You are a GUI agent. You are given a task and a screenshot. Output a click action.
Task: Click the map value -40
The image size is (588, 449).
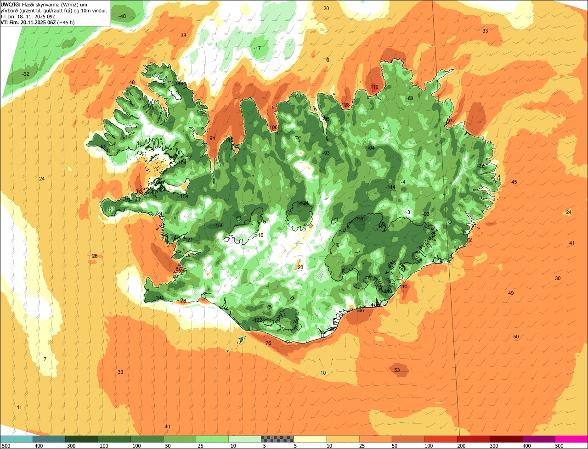click(122, 16)
